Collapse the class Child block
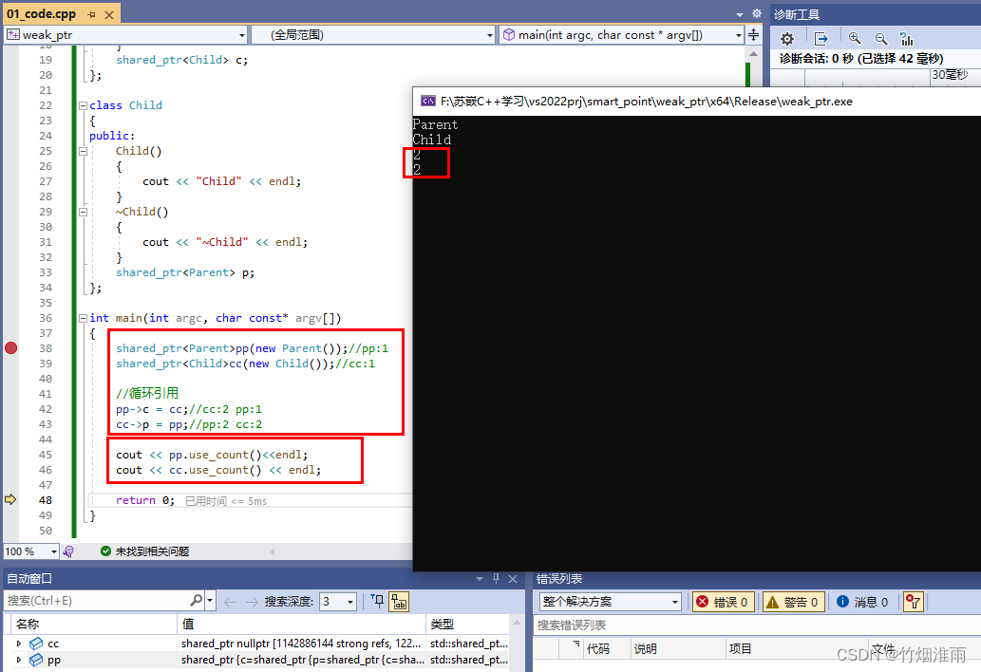 [x=83, y=105]
